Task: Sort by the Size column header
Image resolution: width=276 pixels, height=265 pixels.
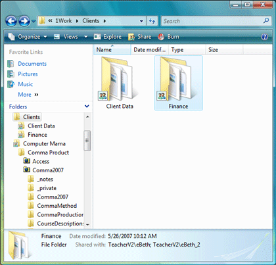Action: click(224, 50)
